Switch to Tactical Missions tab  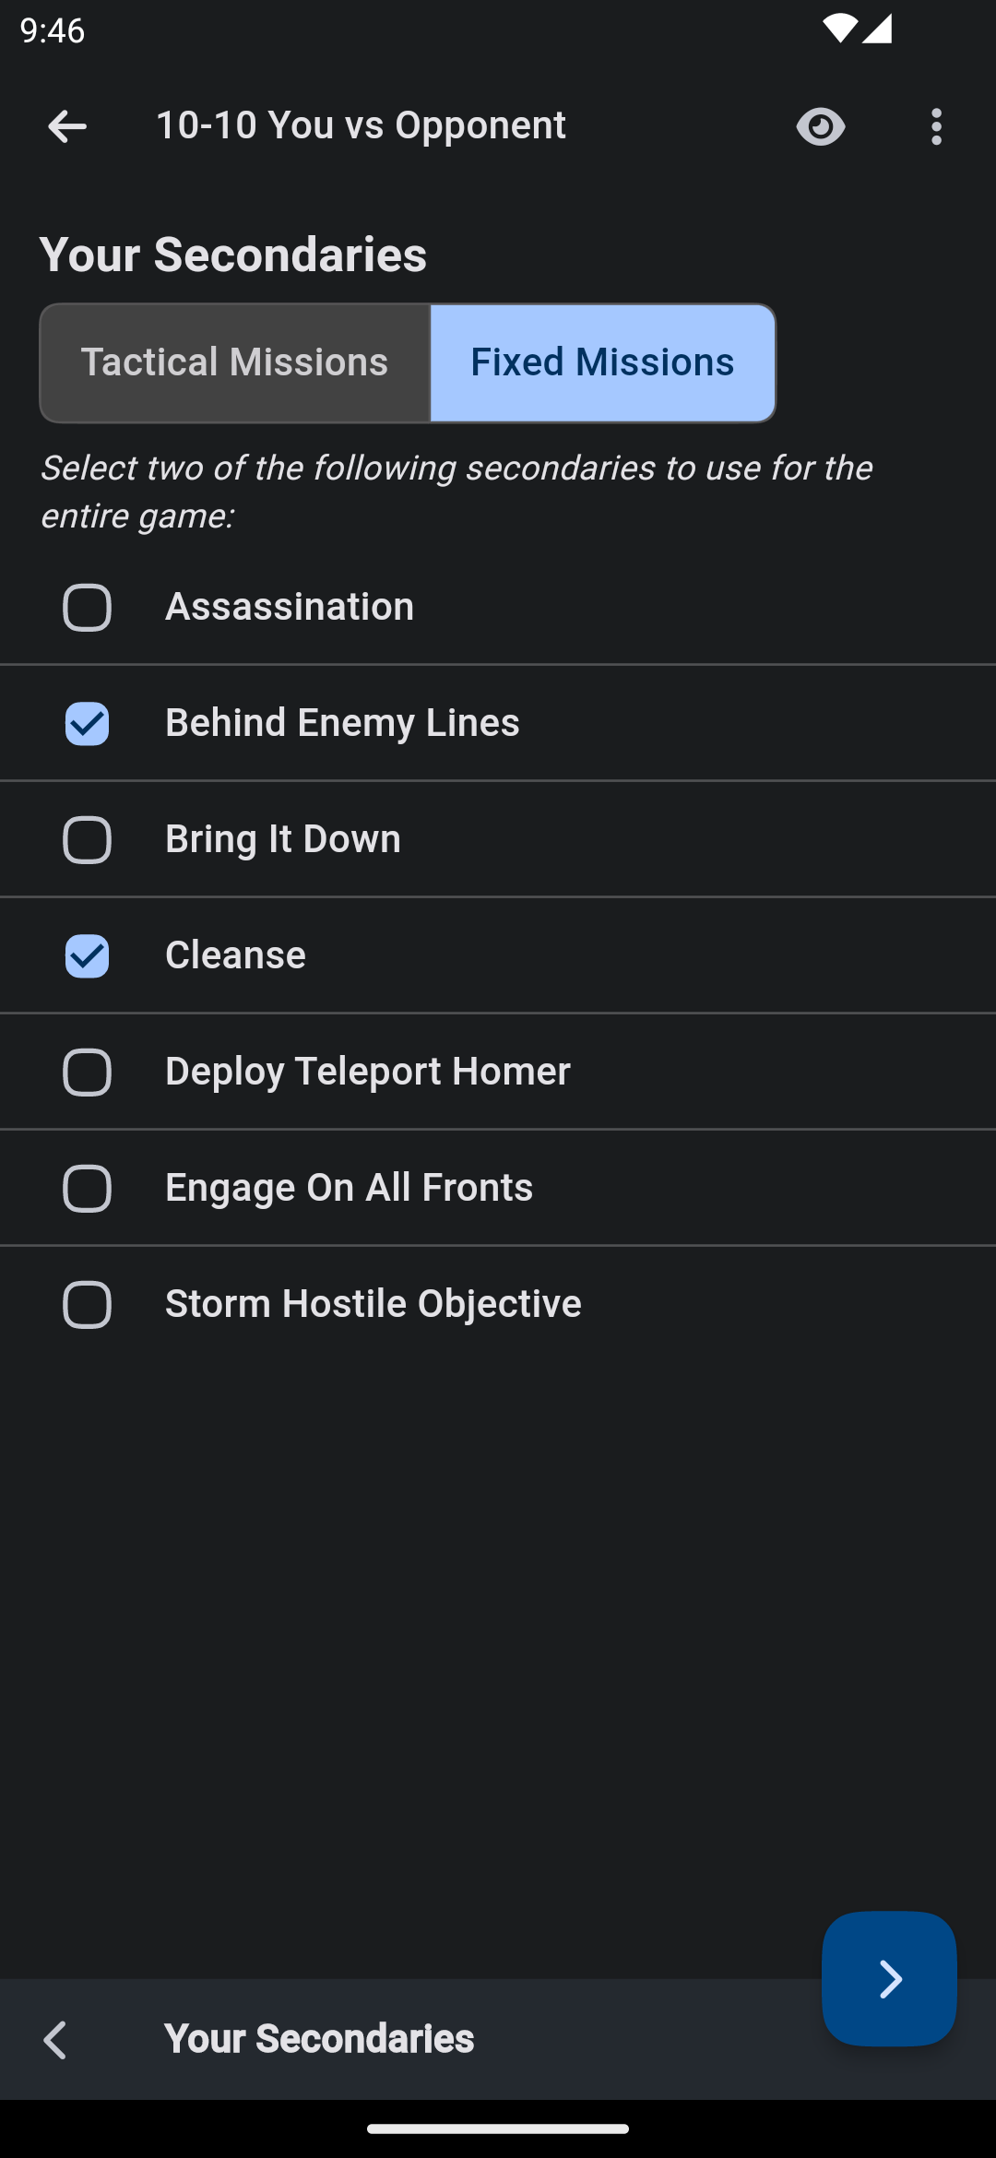(235, 362)
